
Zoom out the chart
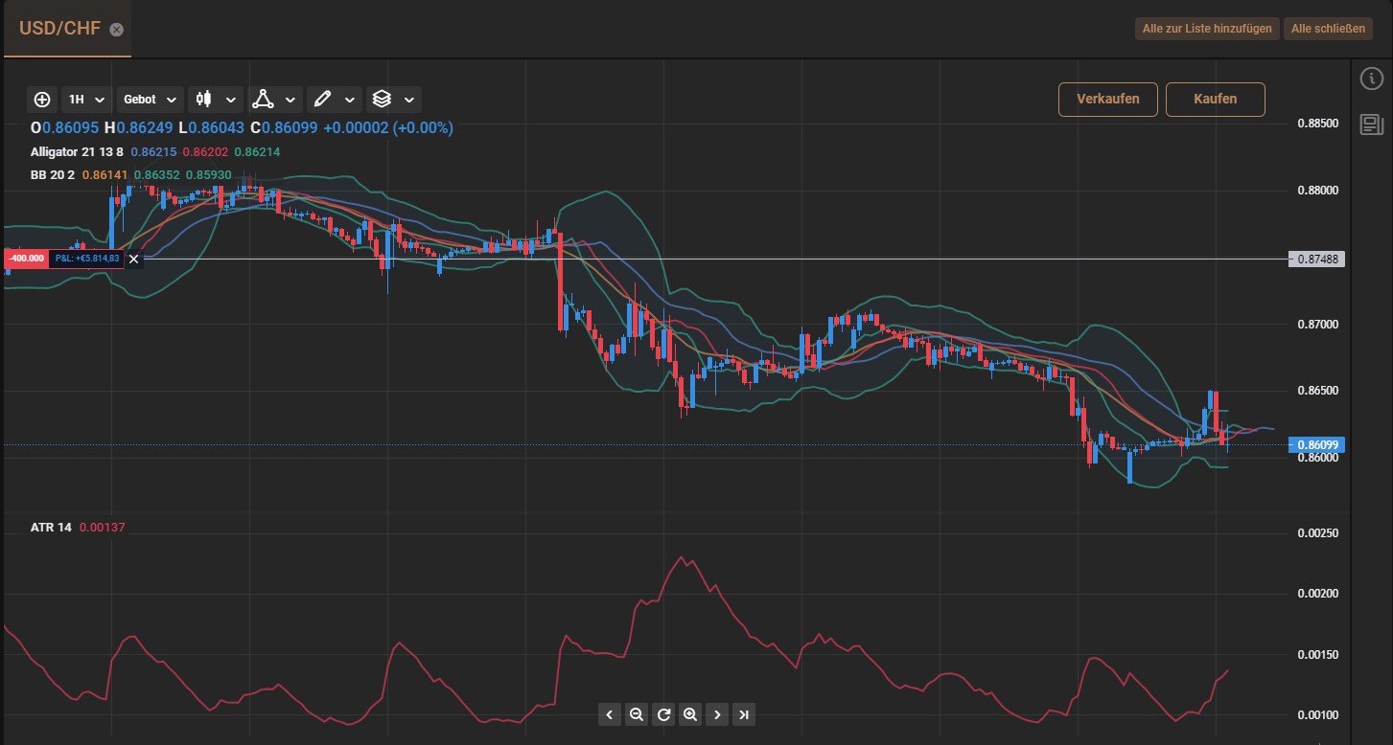(x=637, y=714)
